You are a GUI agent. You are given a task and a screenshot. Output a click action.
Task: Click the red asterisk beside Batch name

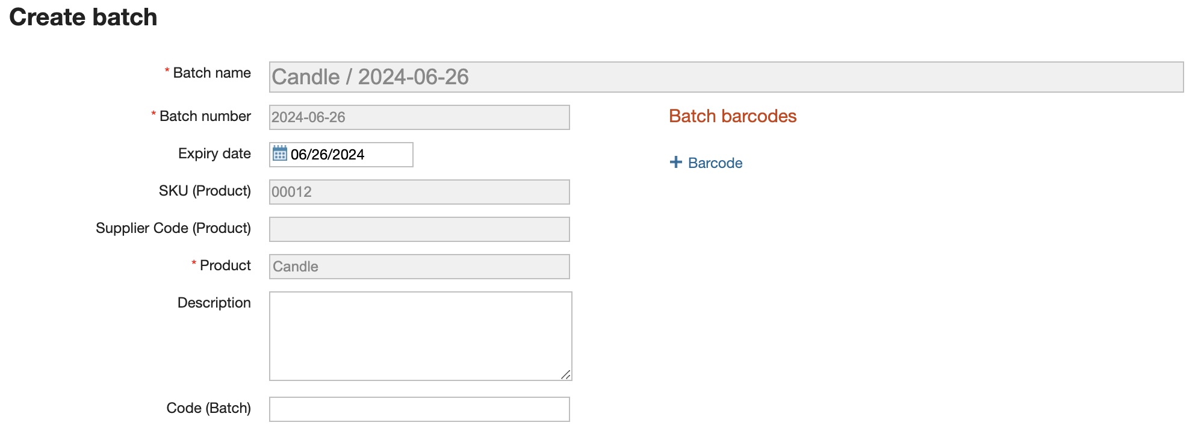[166, 72]
